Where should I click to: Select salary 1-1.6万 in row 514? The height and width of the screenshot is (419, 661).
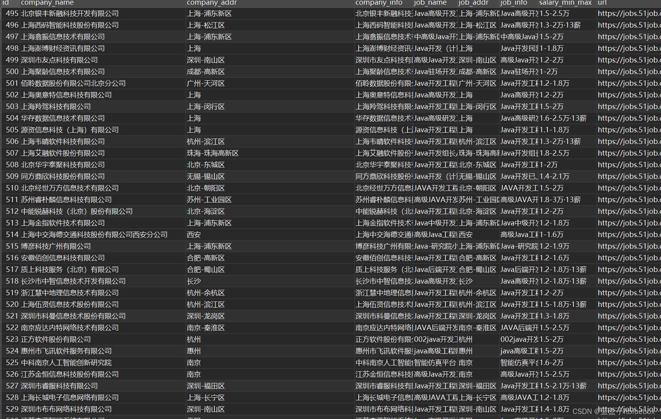[x=552, y=235]
